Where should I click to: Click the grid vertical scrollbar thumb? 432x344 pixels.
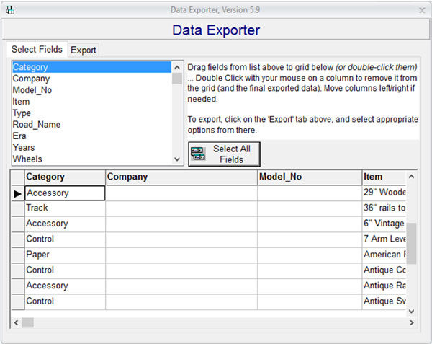tap(411, 244)
